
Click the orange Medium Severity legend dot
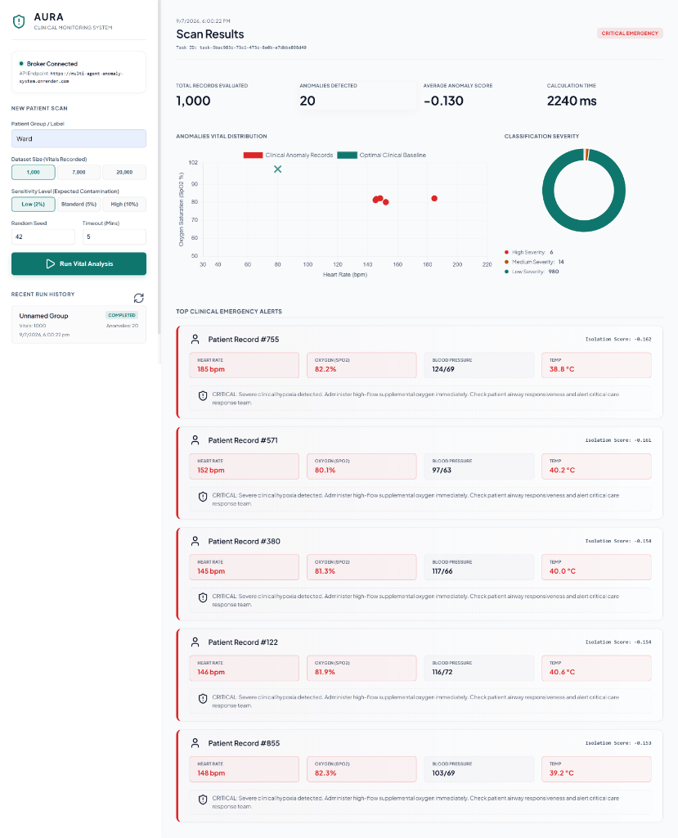click(506, 262)
